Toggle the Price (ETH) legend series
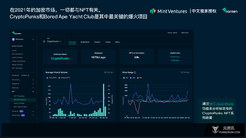Image resolution: width=246 pixels, height=138 pixels. [51, 78]
